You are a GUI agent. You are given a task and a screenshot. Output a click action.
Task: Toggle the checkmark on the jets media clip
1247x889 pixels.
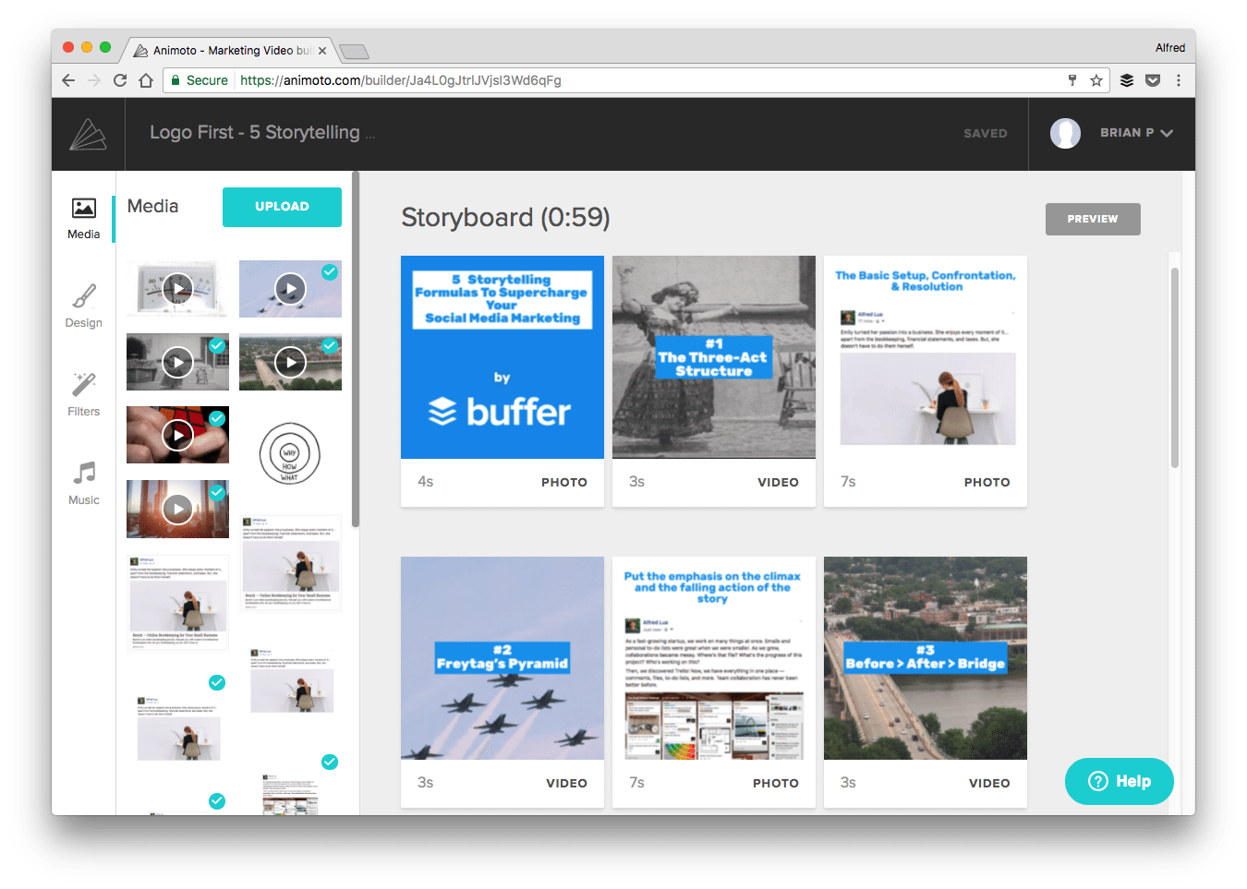point(330,271)
